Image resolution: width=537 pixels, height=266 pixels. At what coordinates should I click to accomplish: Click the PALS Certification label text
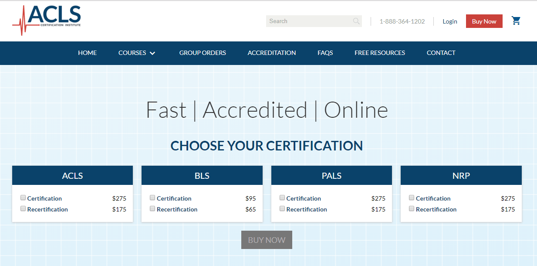pyautogui.click(x=304, y=198)
